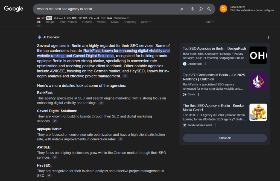Click the Show all sources button
The height and width of the screenshot is (181, 280).
225,138
